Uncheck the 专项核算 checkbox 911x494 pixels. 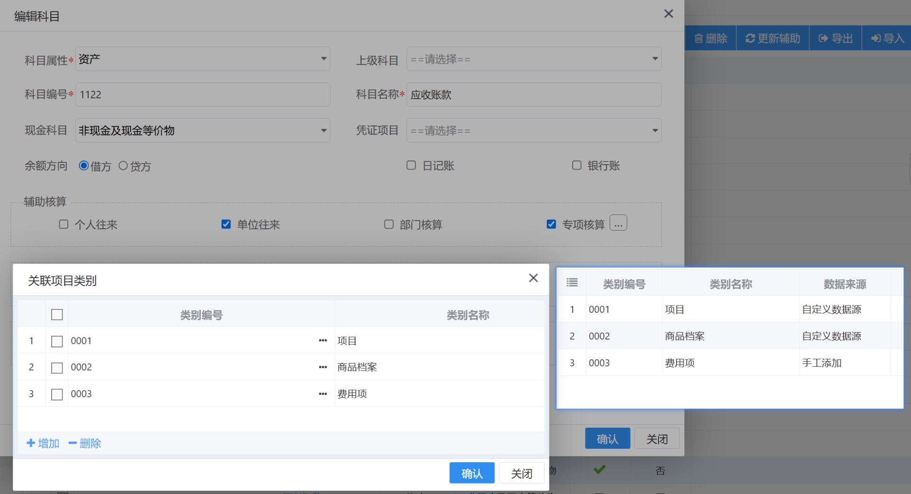click(551, 224)
